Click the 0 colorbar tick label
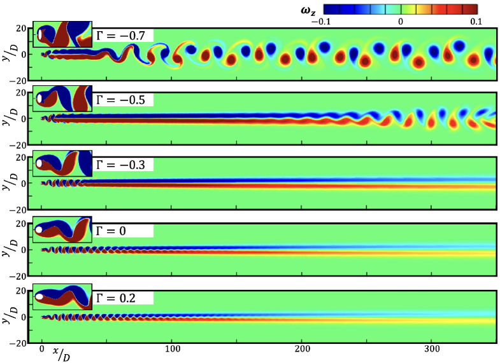Screen dimensions: 500x363 401,22
